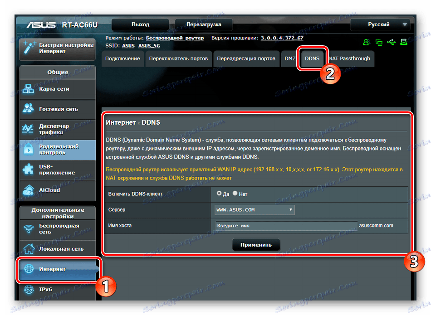Select Да to enable DDNS client
The height and width of the screenshot is (315, 431).
tap(219, 194)
